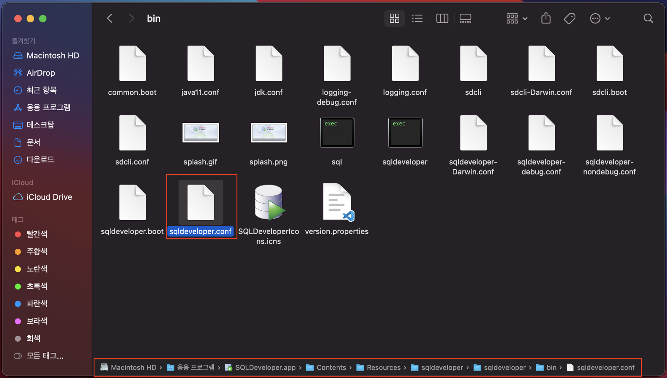Go back with the left chevron arrow
Image resolution: width=667 pixels, height=378 pixels.
tap(110, 18)
